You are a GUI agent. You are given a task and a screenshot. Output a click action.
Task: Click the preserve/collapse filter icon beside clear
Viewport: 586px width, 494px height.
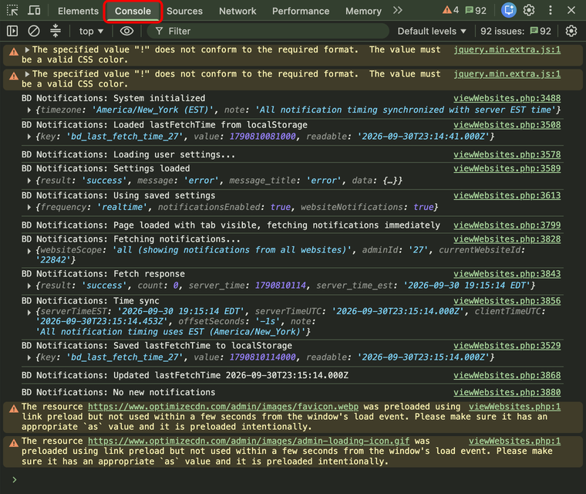(x=56, y=31)
